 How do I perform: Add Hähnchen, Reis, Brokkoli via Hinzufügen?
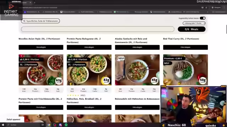89,107
